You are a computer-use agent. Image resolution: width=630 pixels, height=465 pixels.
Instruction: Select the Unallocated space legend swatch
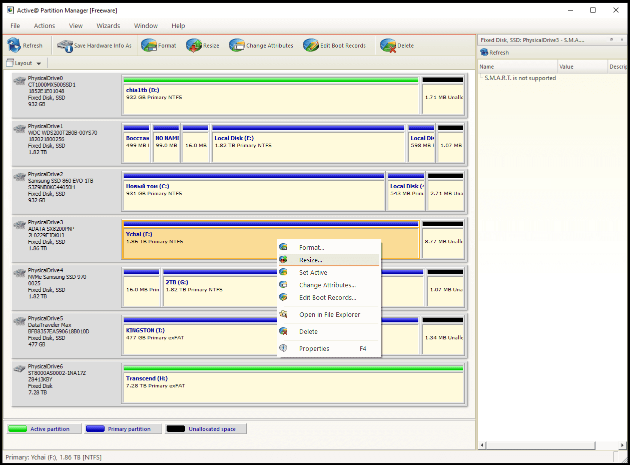[175, 429]
